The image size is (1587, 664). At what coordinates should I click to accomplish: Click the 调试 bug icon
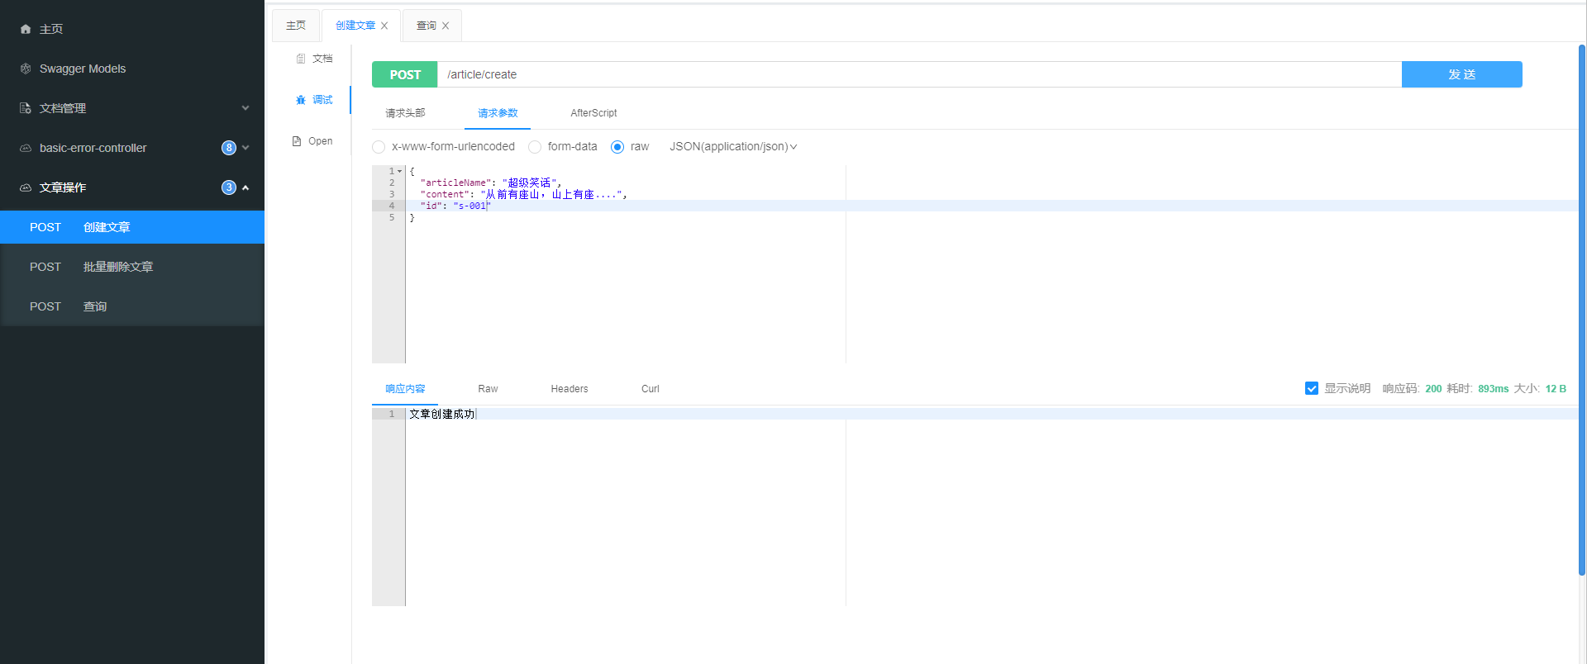[x=301, y=100]
